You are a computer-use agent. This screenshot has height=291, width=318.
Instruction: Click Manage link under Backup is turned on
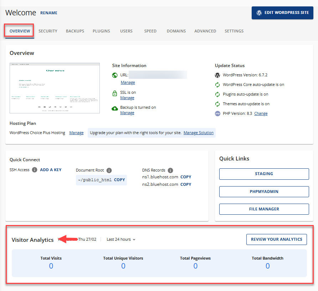point(127,113)
